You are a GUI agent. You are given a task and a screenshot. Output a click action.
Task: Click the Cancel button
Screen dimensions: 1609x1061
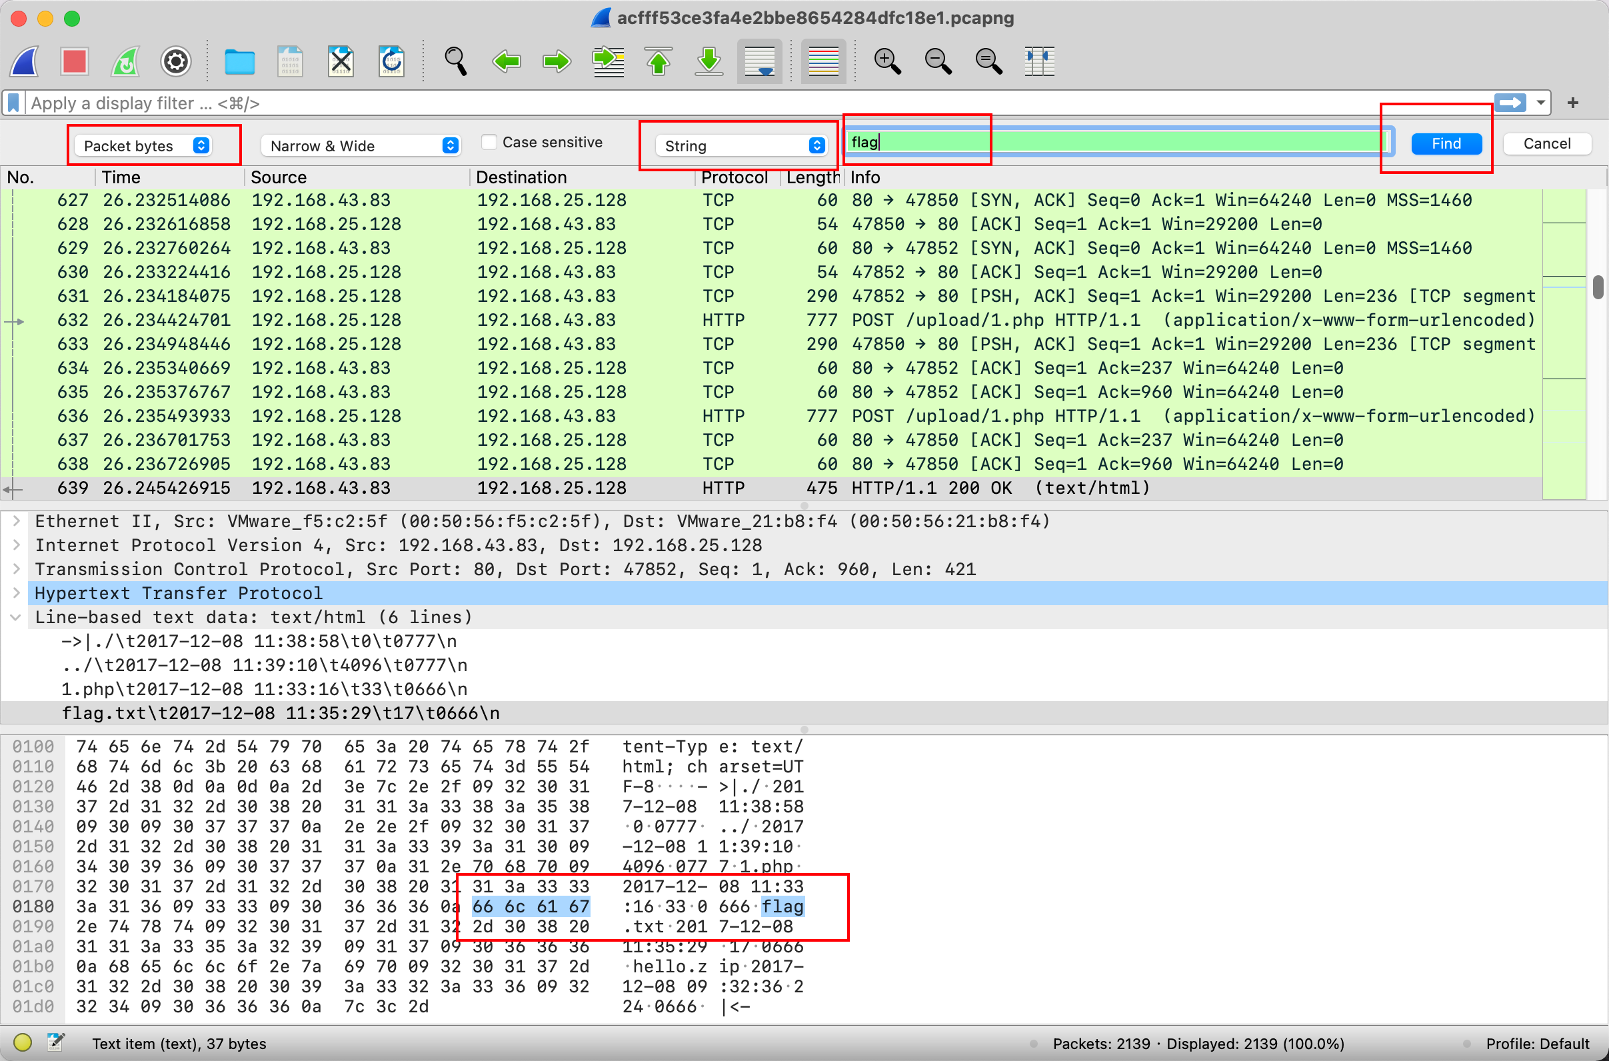1546,143
